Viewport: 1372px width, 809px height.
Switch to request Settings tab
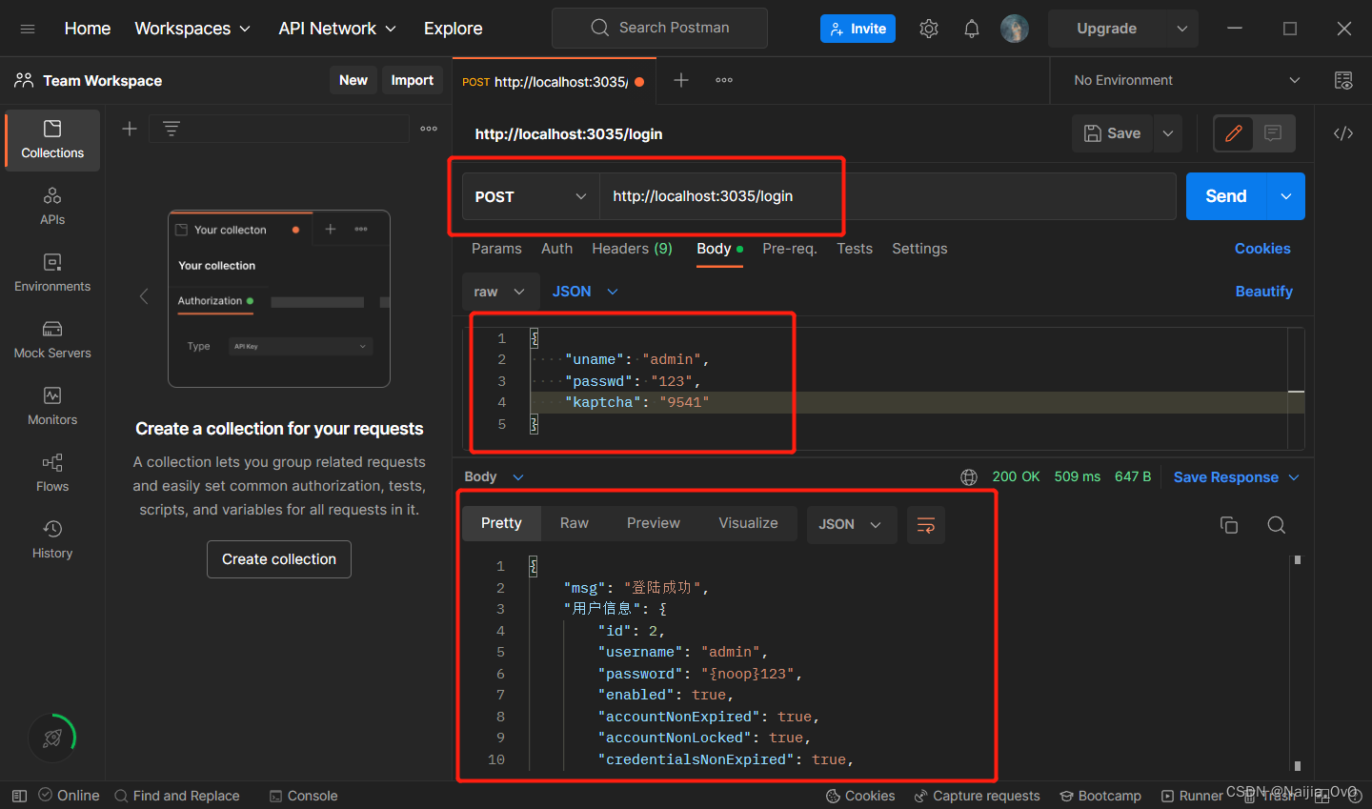pyautogui.click(x=919, y=249)
